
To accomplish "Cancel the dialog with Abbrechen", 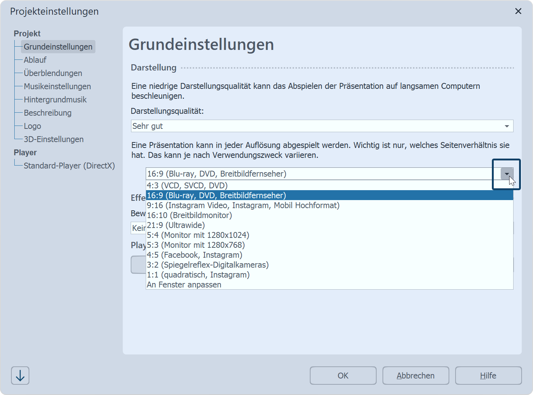I will click(x=416, y=376).
